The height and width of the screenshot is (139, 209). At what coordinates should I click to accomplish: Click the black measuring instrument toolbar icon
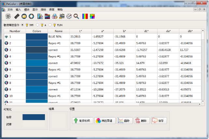click(17, 16)
